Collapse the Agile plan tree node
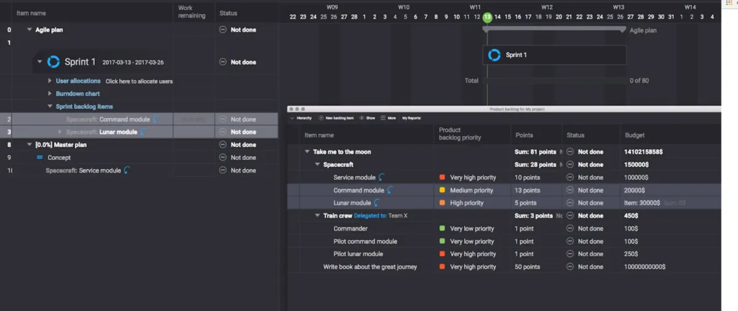Image resolution: width=738 pixels, height=311 pixels. click(x=30, y=30)
